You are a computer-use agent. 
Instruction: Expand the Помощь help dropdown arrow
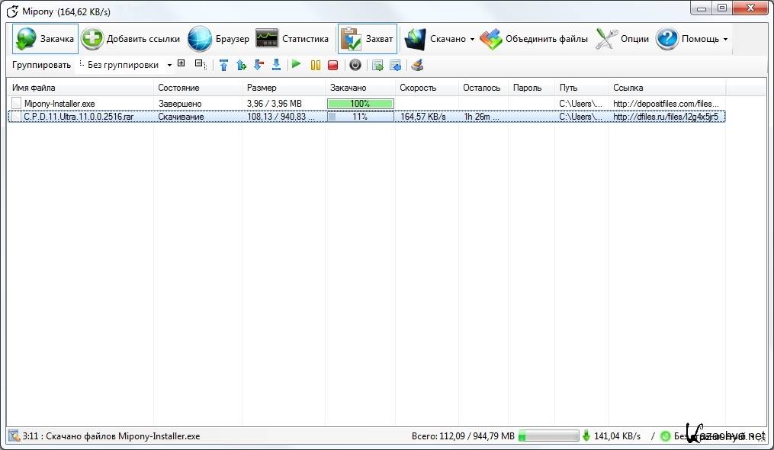[x=725, y=40]
